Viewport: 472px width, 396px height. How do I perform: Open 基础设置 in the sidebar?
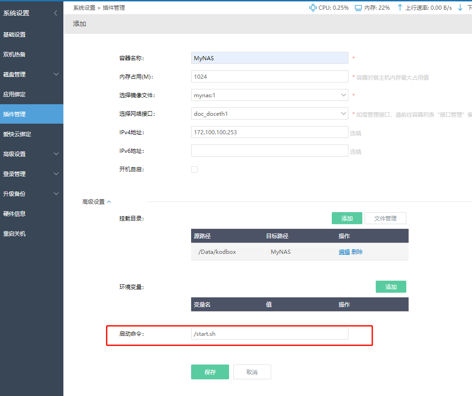14,34
